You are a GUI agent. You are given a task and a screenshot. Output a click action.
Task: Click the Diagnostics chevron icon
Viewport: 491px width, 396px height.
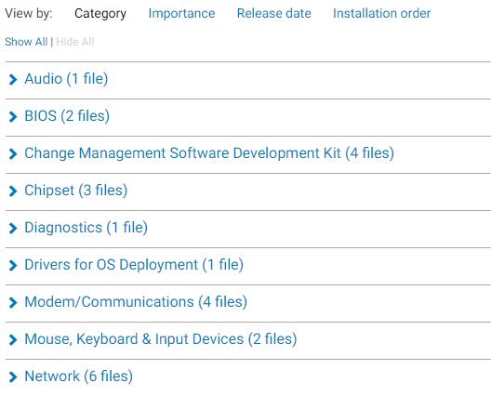point(13,228)
